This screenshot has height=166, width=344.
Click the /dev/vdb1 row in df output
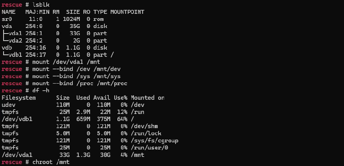[68, 119]
